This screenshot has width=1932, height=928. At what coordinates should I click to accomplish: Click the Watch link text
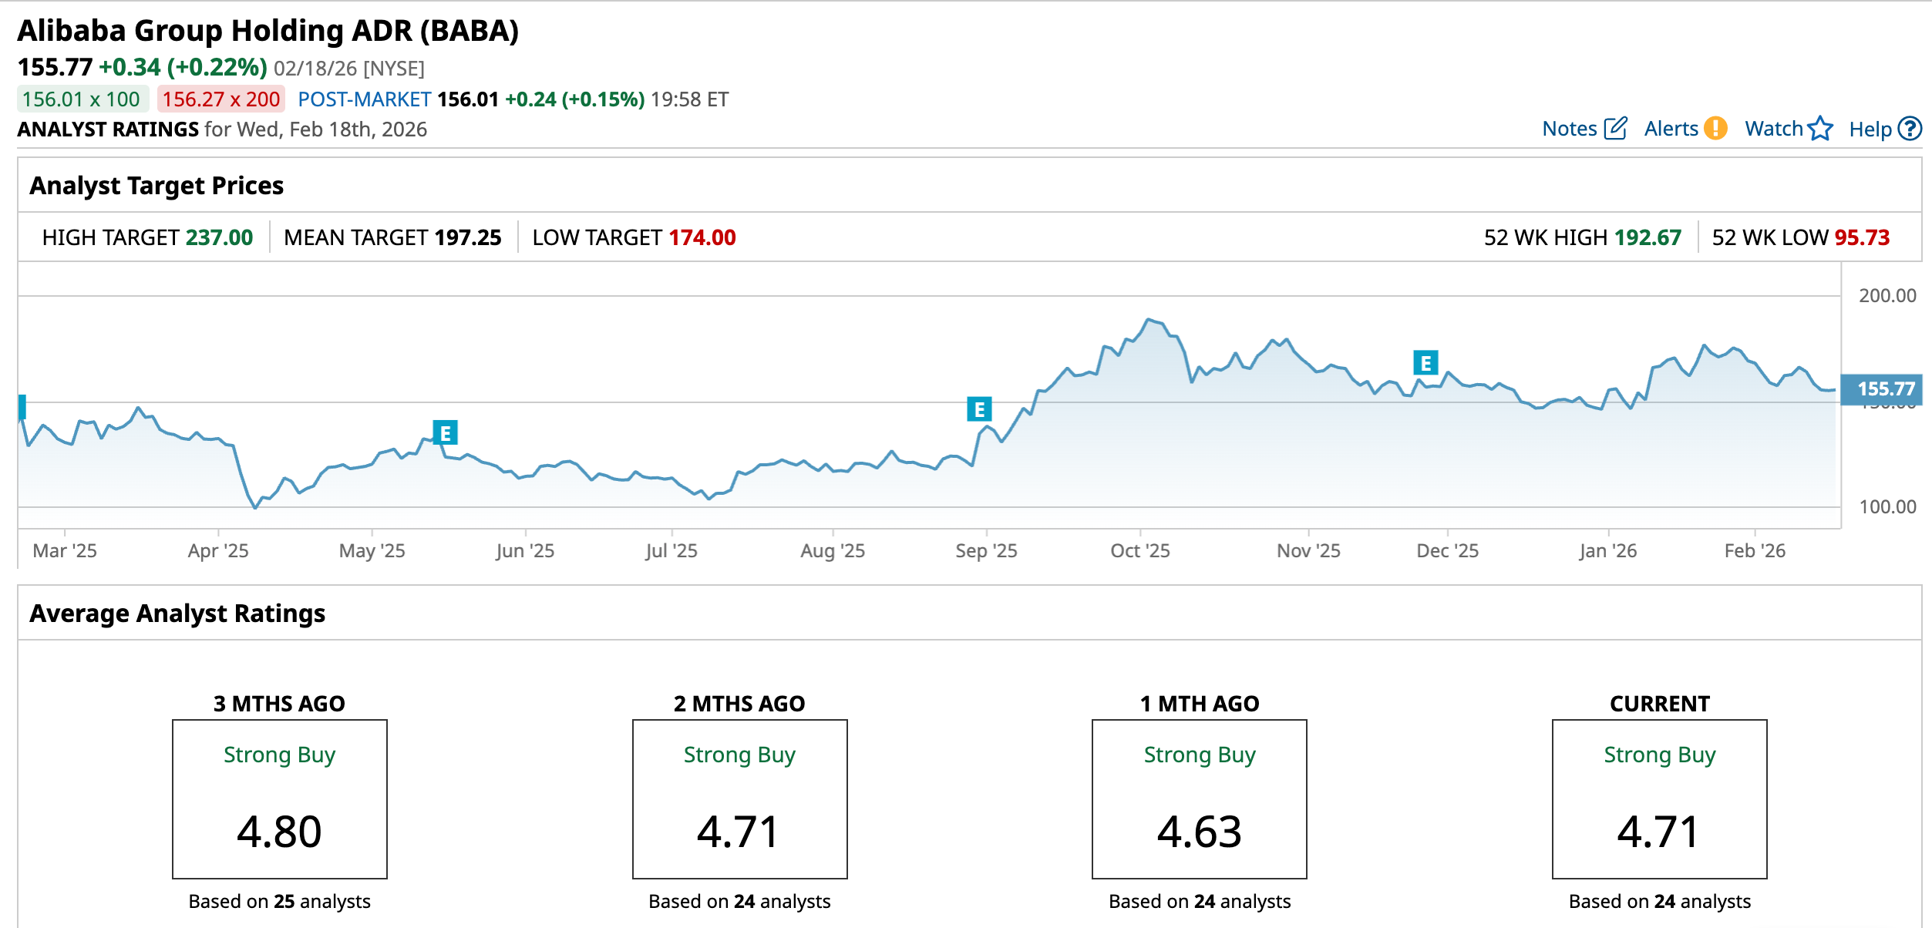tap(1773, 129)
